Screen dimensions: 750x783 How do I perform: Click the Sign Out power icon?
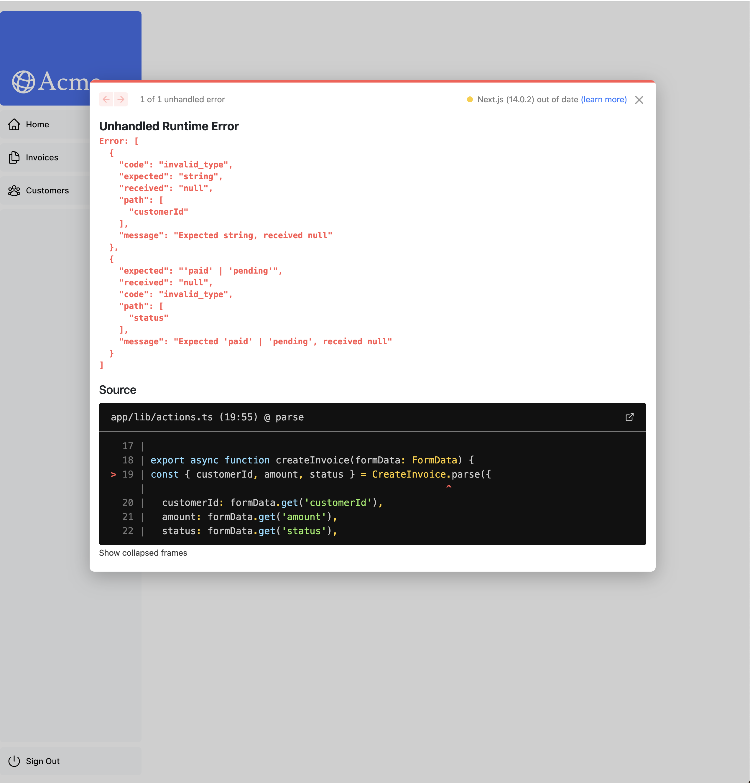(x=14, y=761)
